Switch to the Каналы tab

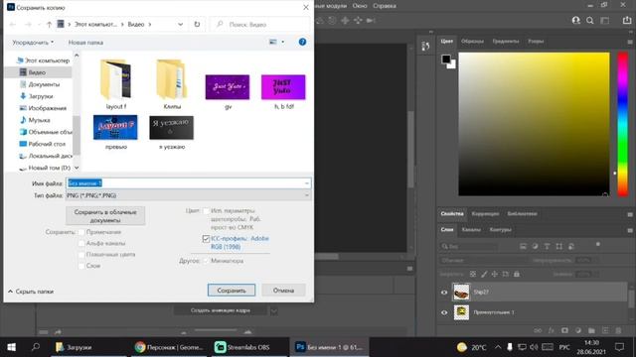tap(471, 229)
